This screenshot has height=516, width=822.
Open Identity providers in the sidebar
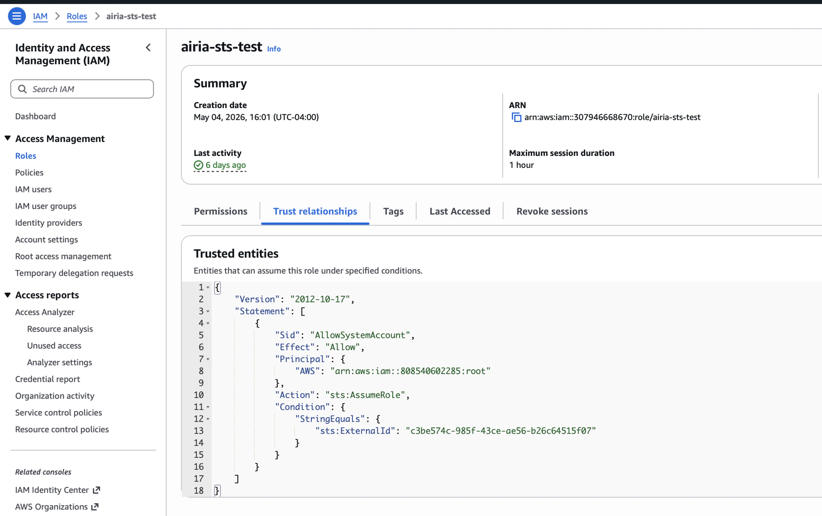[x=48, y=223]
